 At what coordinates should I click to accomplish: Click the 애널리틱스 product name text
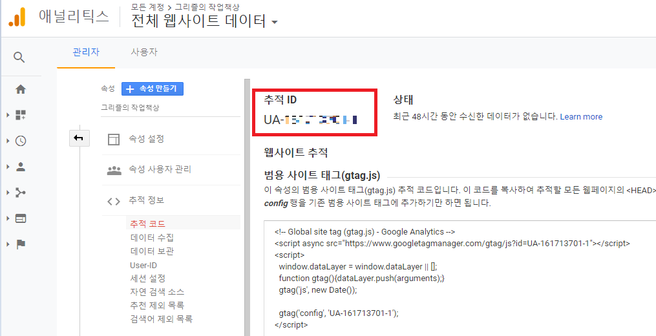[x=74, y=16]
